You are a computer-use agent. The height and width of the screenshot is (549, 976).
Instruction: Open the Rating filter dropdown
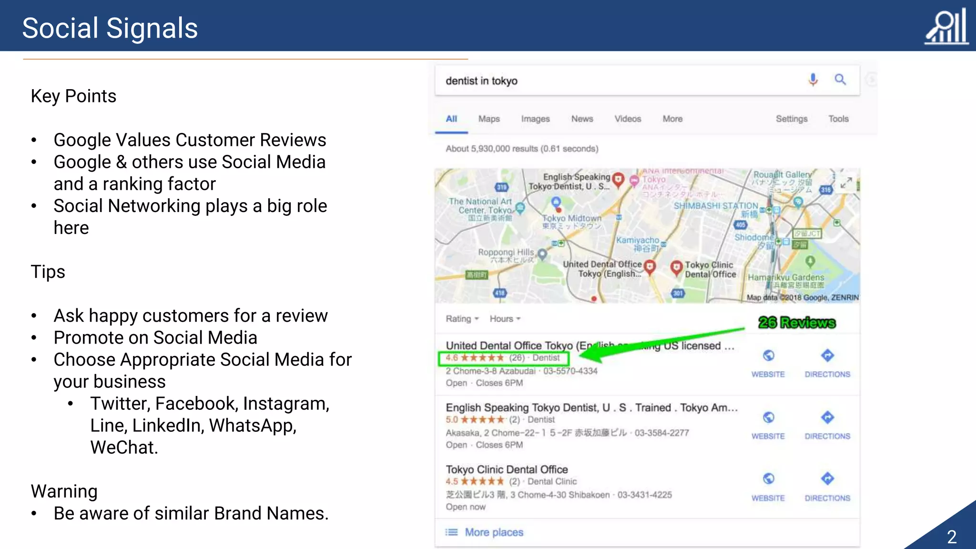462,319
